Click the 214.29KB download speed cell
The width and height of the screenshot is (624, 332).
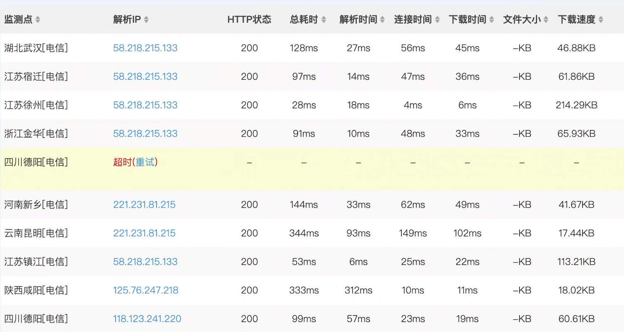pyautogui.click(x=576, y=105)
